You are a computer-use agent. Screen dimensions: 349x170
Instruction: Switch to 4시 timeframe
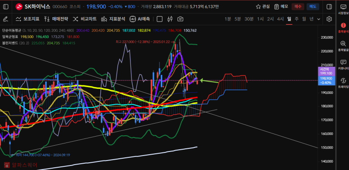280,19
